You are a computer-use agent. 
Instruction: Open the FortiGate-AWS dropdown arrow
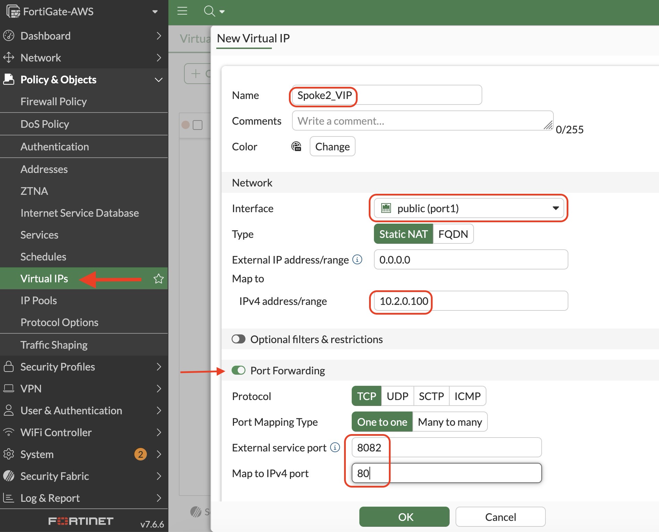(155, 12)
